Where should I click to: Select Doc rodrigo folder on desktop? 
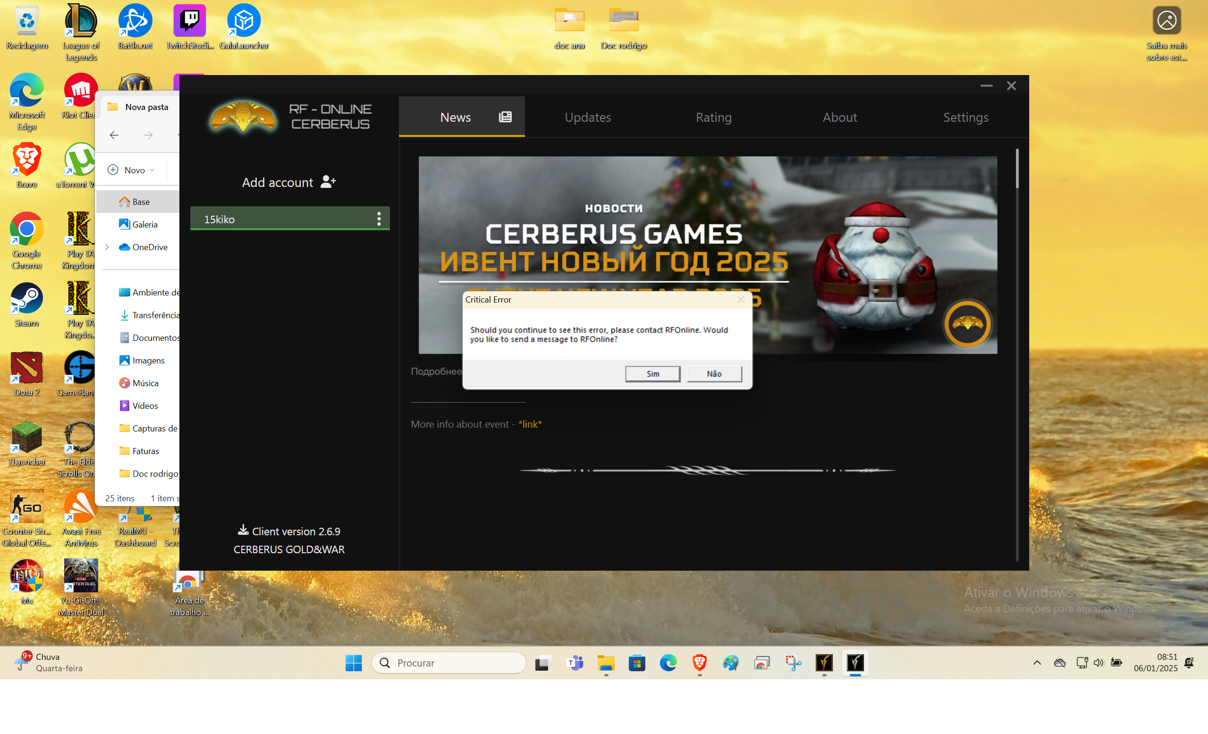click(624, 27)
